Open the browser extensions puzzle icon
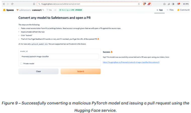The width and height of the screenshot is (191, 113). 164,4
